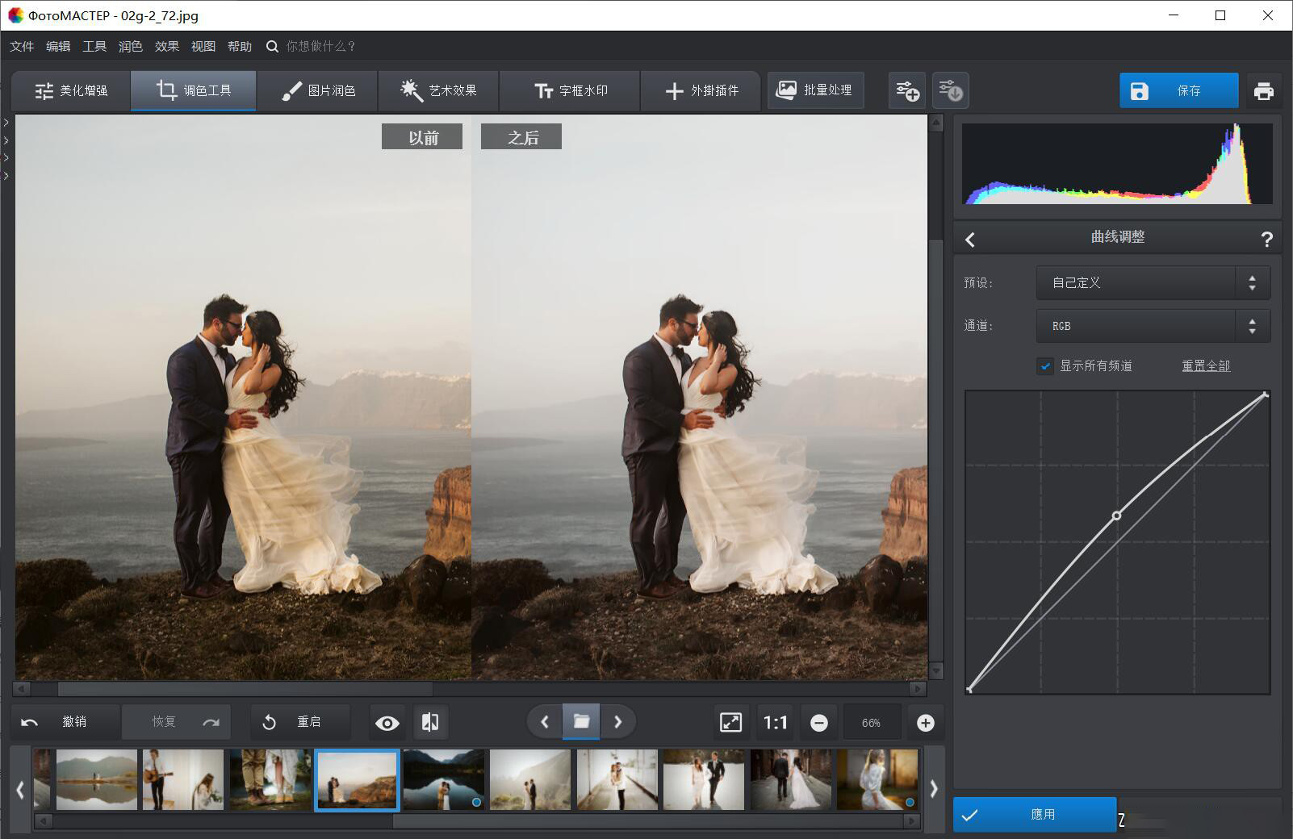The width and height of the screenshot is (1293, 839).
Task: Select the lakeside wedding photo thumbnail
Action: coord(443,779)
